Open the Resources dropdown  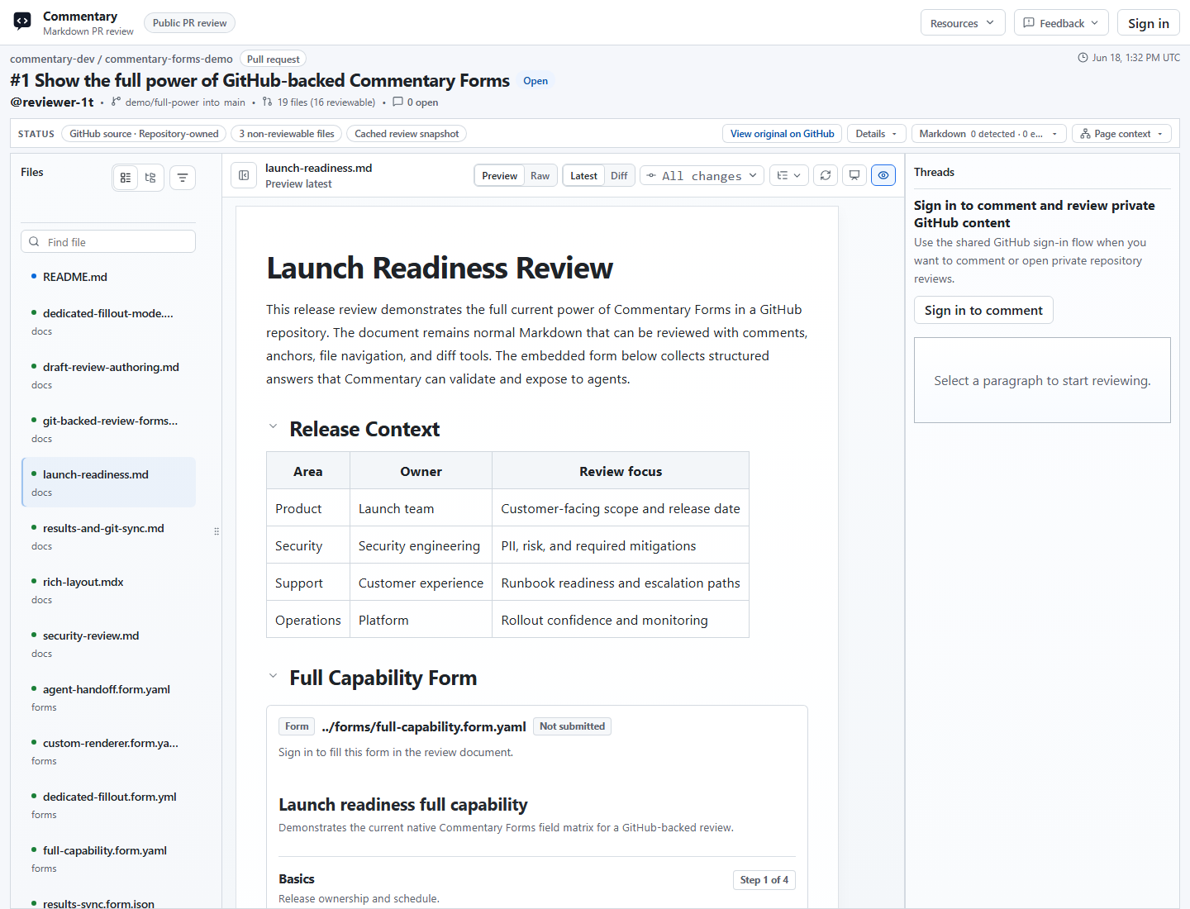(x=963, y=23)
